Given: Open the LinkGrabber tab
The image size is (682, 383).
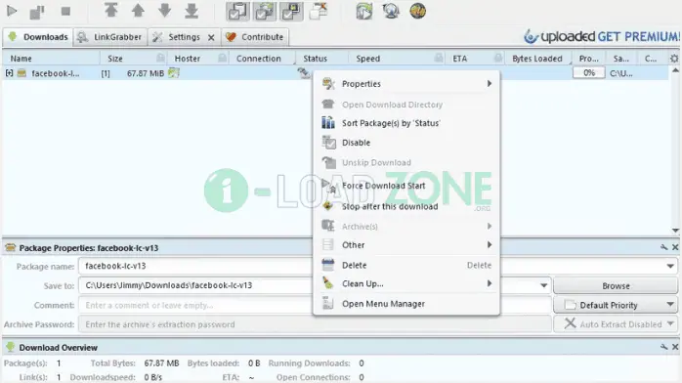Looking at the screenshot, I should pos(110,37).
